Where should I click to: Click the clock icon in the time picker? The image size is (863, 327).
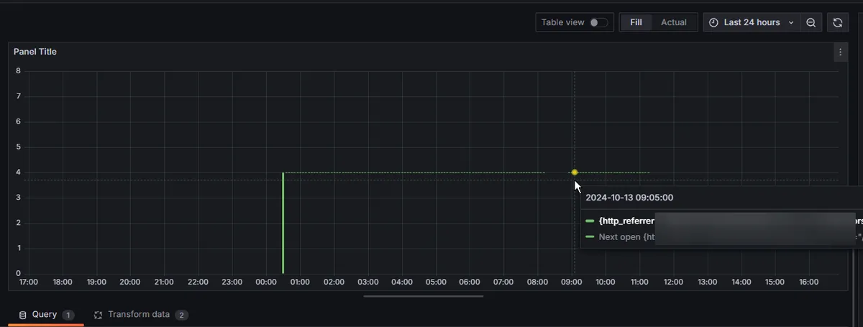713,22
